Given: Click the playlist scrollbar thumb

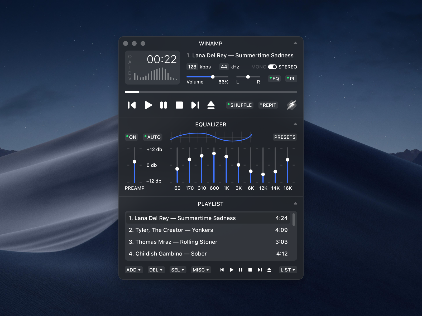Looking at the screenshot, I should coord(294,220).
